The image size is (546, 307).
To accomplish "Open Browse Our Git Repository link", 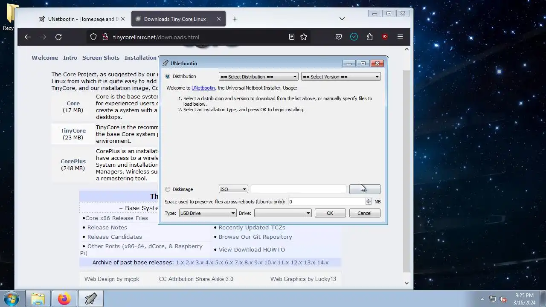I will [256, 237].
